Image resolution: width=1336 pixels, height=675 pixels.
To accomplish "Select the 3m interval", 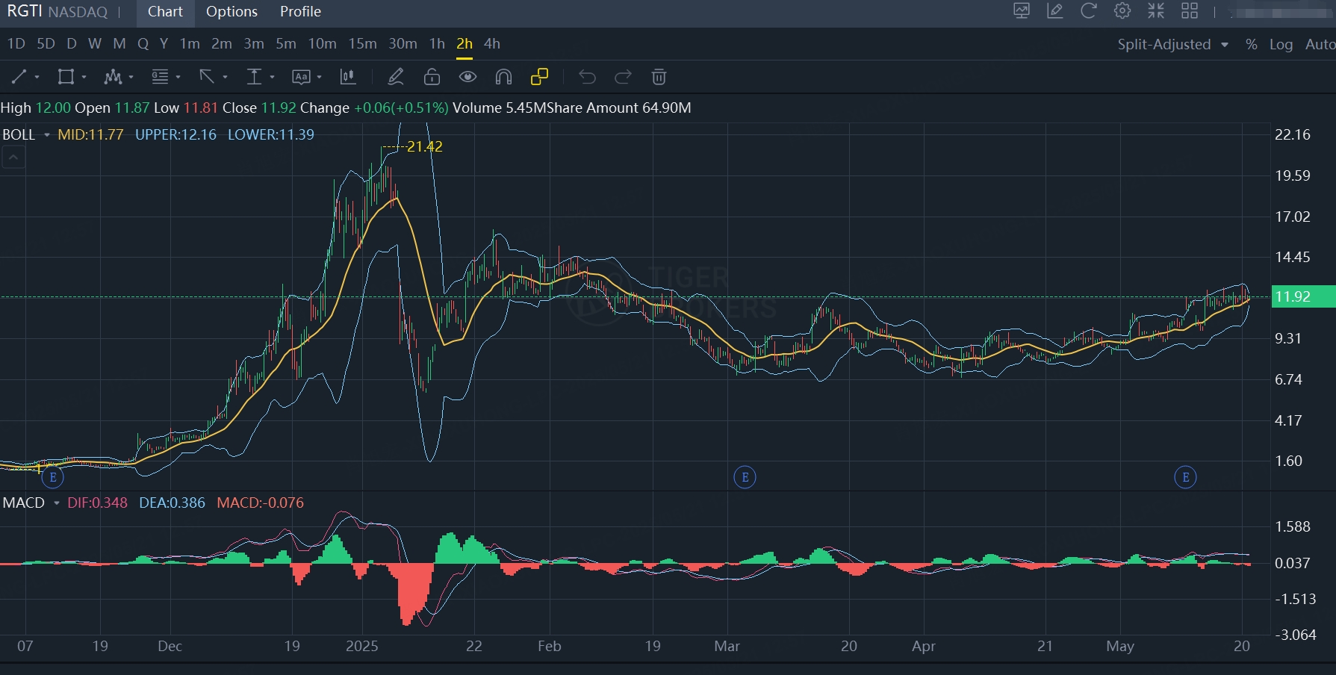I will pos(254,44).
